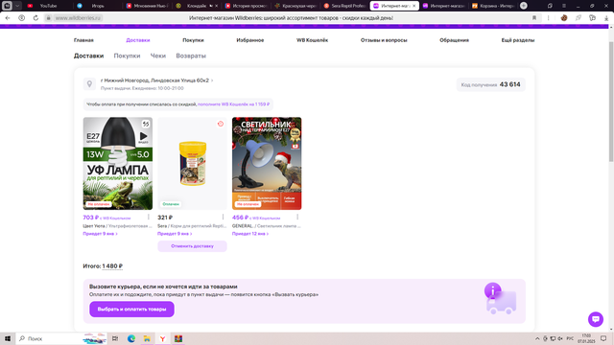Click the info truck icon in the courier banner
The image size is (614, 345).
pos(500,298)
